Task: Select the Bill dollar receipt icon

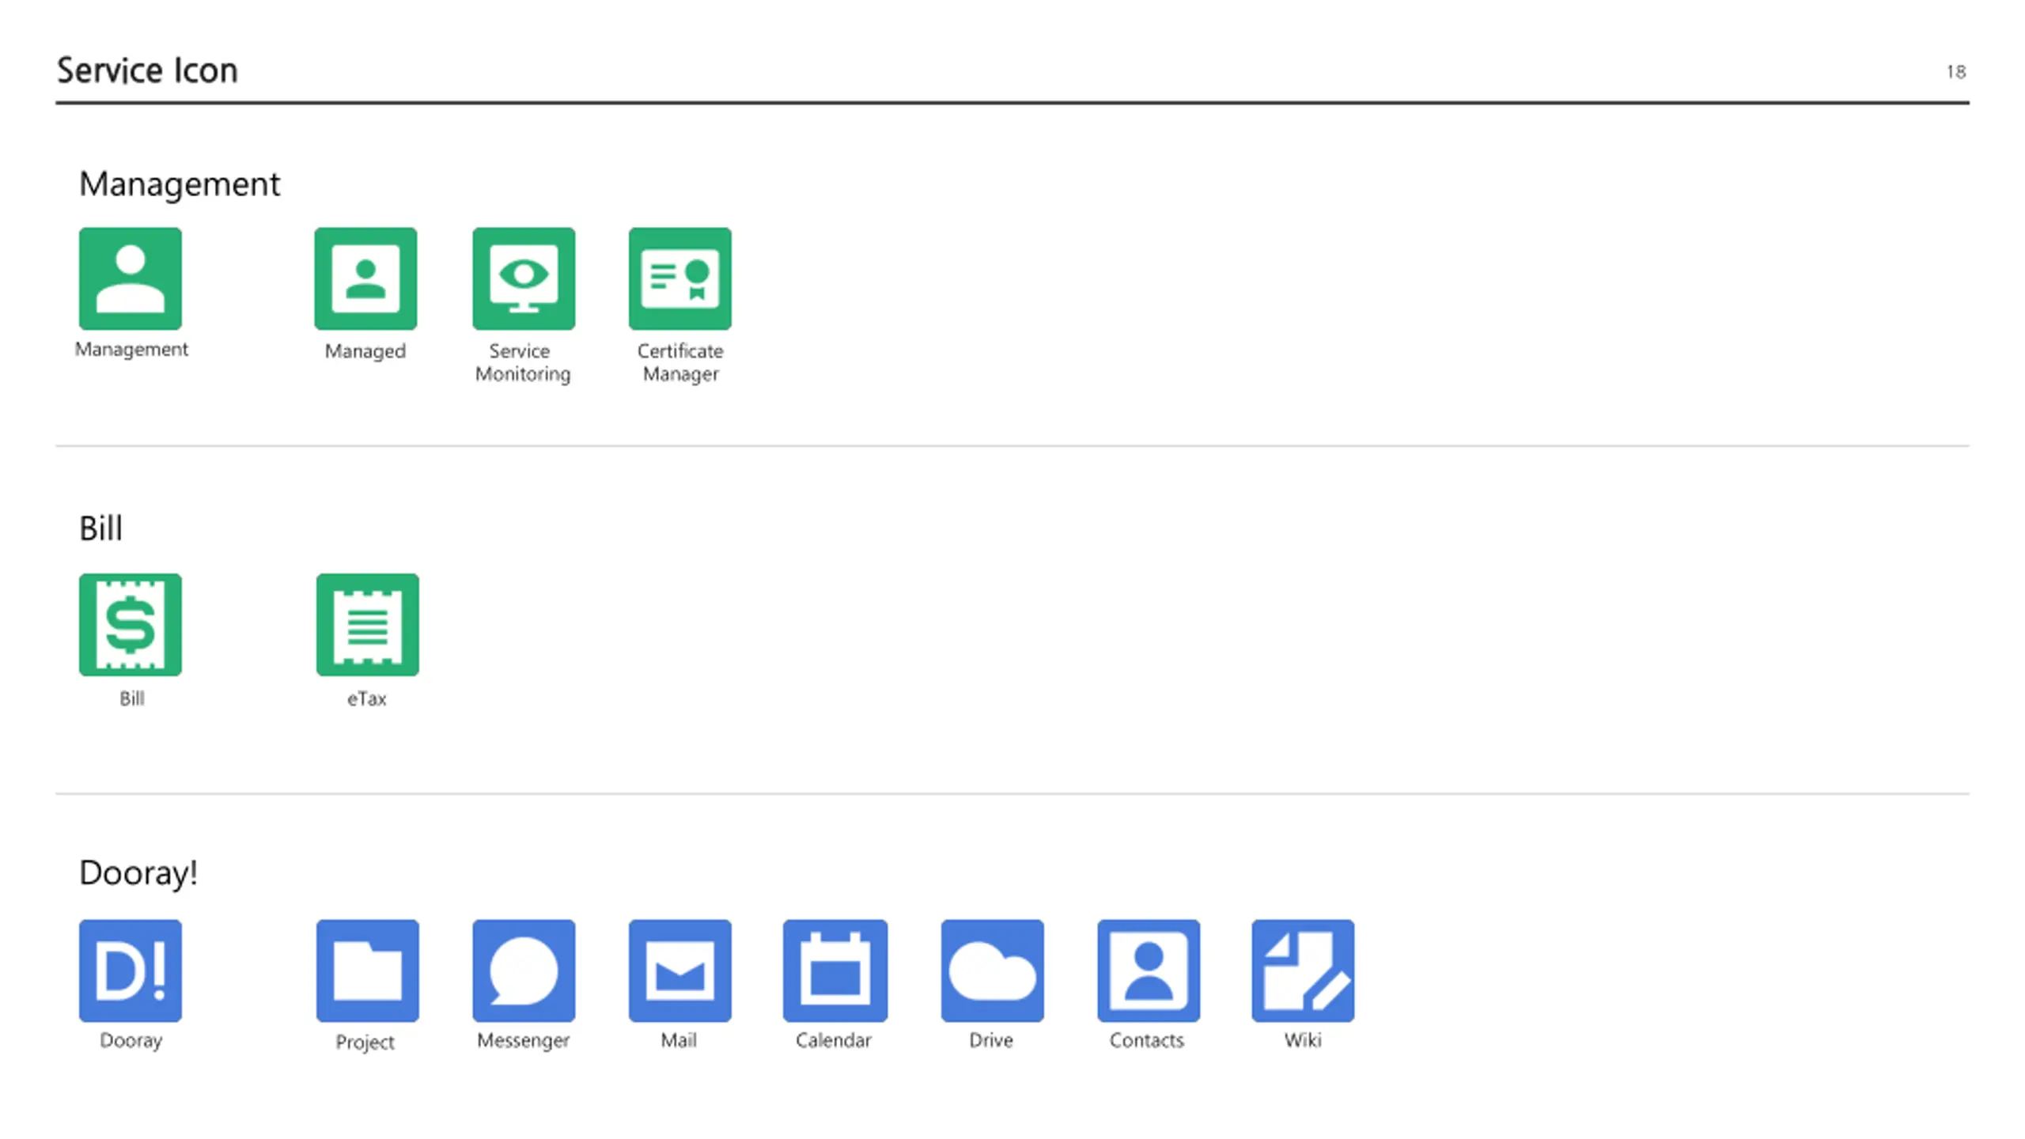Action: click(x=131, y=625)
